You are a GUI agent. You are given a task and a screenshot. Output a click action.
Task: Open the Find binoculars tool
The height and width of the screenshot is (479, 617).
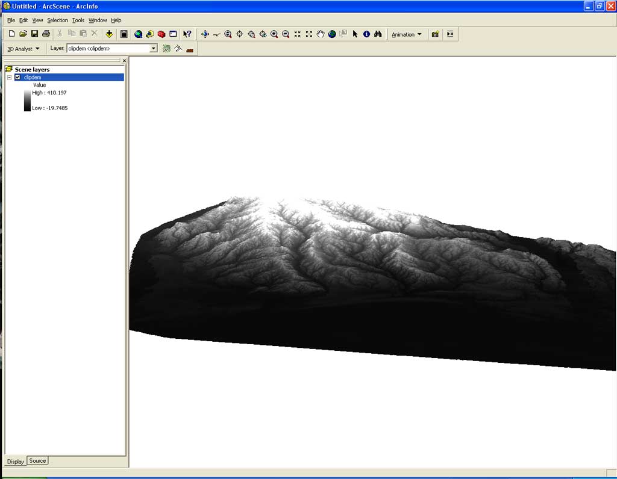[378, 34]
